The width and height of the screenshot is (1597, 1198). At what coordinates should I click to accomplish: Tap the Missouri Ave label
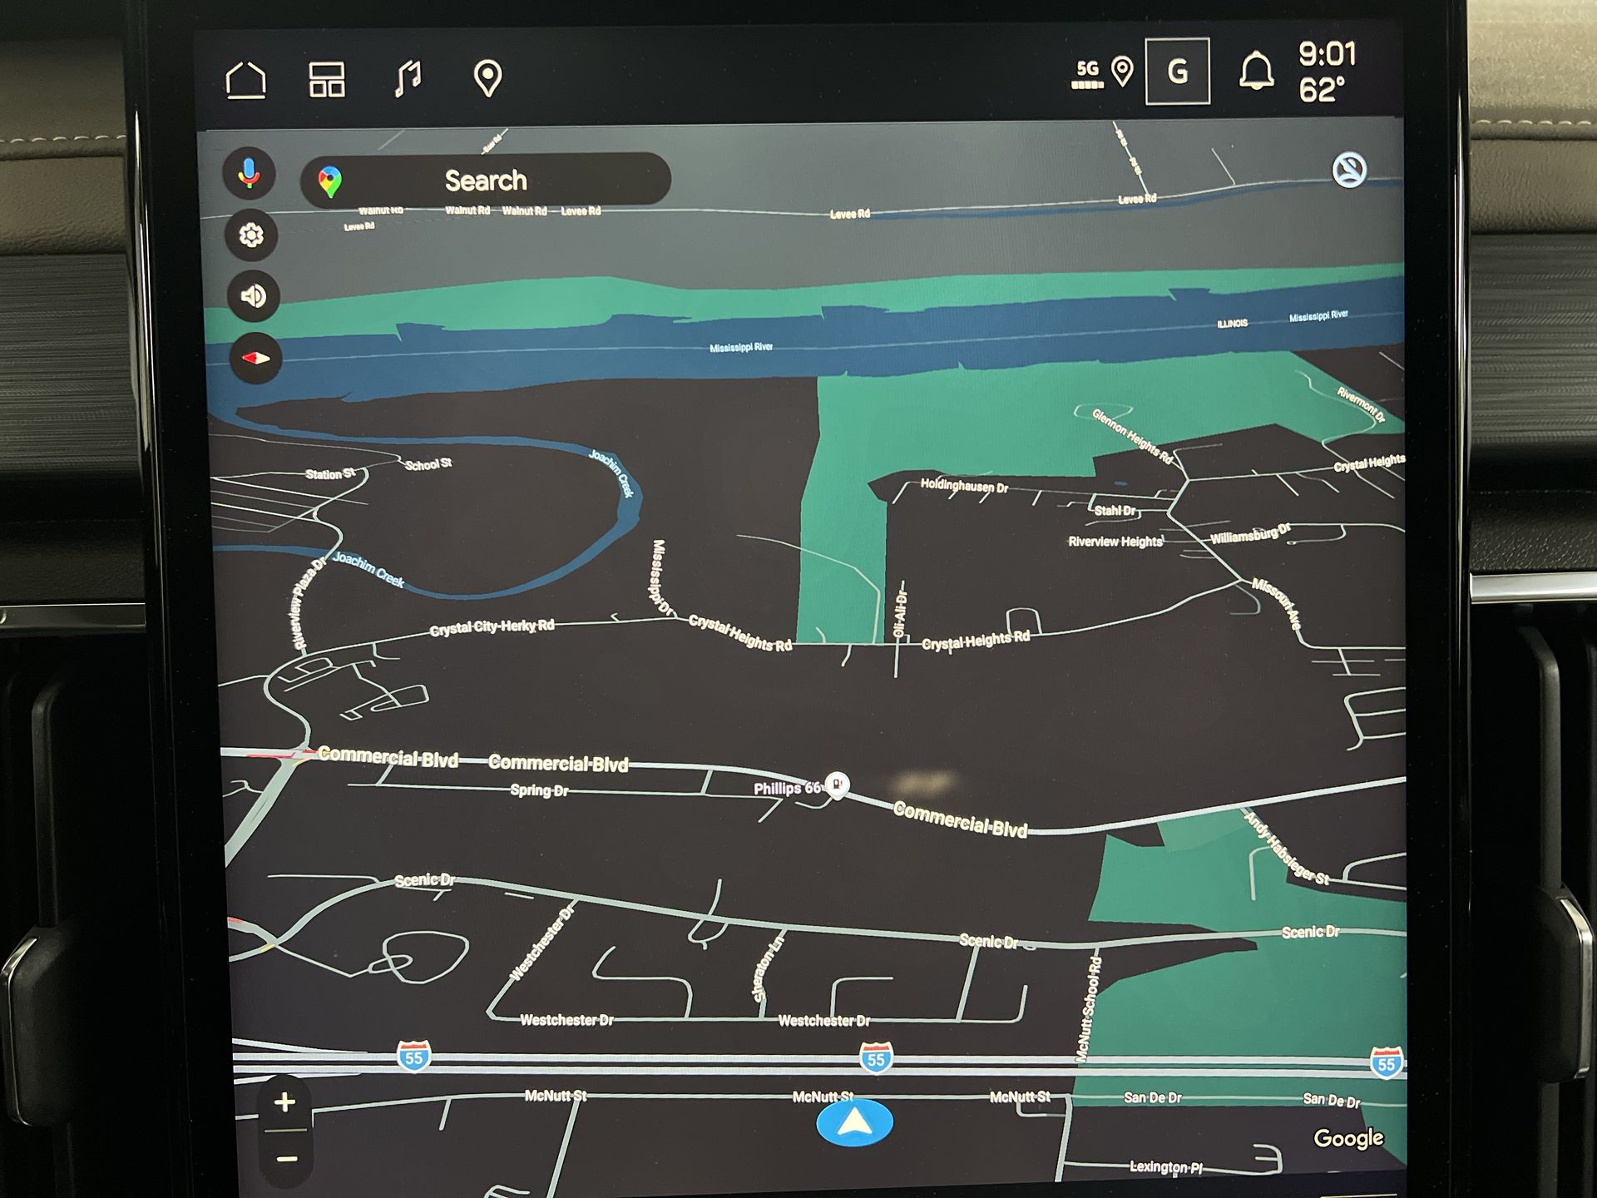1276,605
